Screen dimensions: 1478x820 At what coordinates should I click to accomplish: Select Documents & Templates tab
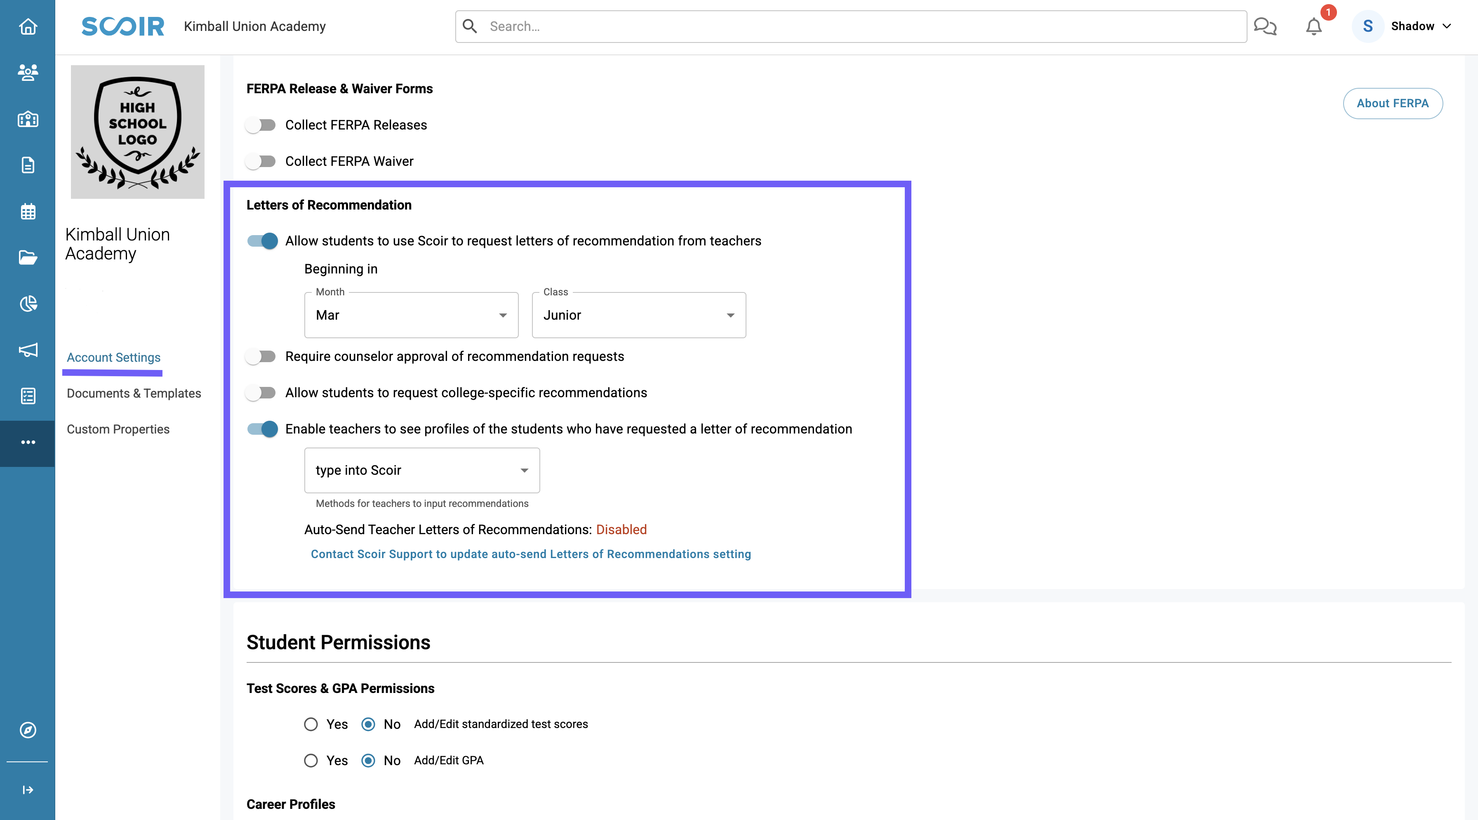(x=134, y=394)
